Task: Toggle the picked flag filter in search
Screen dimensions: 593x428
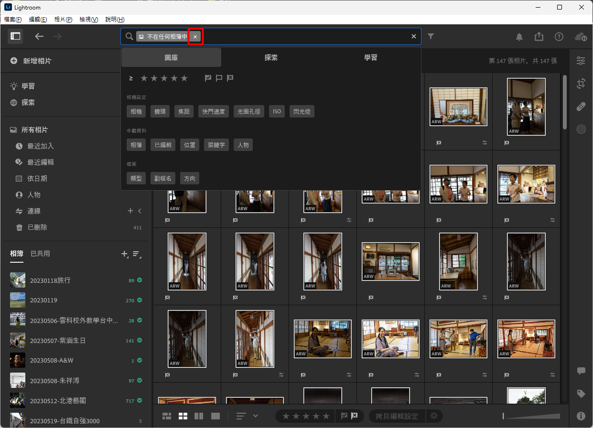Action: 208,78
